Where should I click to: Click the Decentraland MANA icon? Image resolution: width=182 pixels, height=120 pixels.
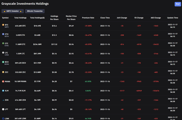3,81
